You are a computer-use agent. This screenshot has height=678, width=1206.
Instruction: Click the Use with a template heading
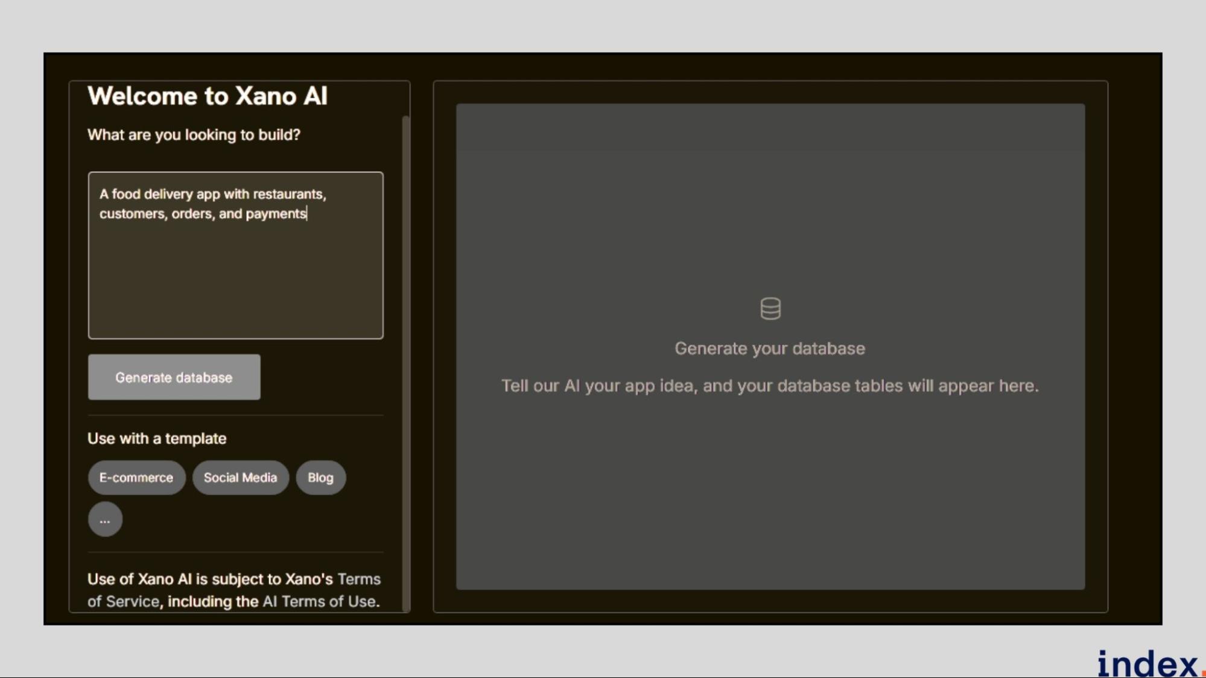pos(156,438)
